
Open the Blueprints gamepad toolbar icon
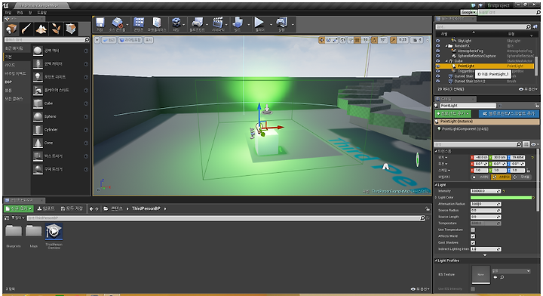click(x=197, y=23)
